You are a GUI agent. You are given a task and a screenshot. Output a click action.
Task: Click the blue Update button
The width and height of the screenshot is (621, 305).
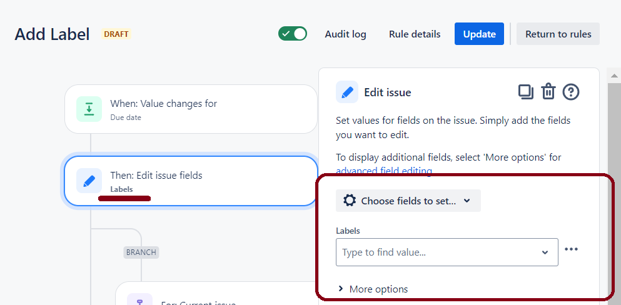click(x=479, y=34)
